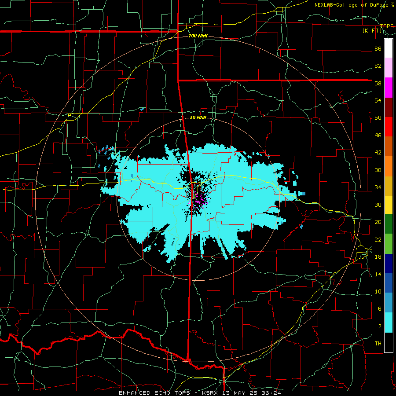Click the steel blue 14 kft swatch
The height and width of the screenshot is (396, 396).
click(x=389, y=303)
